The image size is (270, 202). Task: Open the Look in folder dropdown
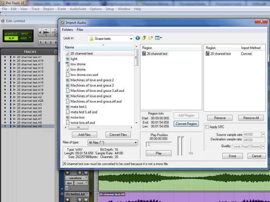click(131, 39)
